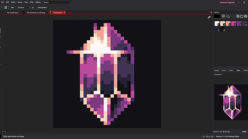This screenshot has width=248, height=139.
Task: Open the Edit menu
Action: tap(7, 2)
